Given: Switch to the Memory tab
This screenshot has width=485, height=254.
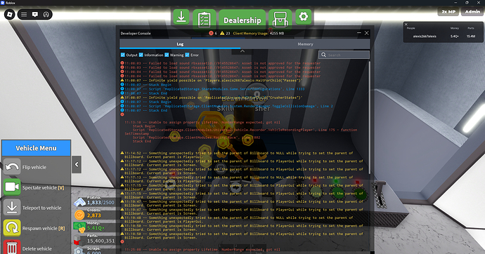Looking at the screenshot, I should (x=305, y=44).
